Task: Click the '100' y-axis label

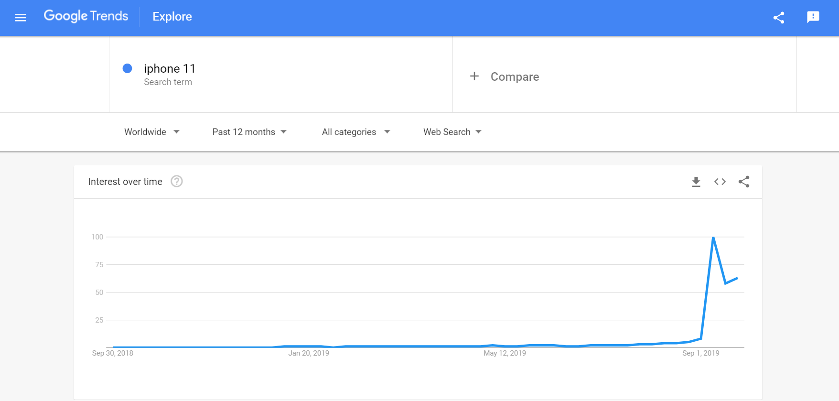Action: [x=97, y=237]
